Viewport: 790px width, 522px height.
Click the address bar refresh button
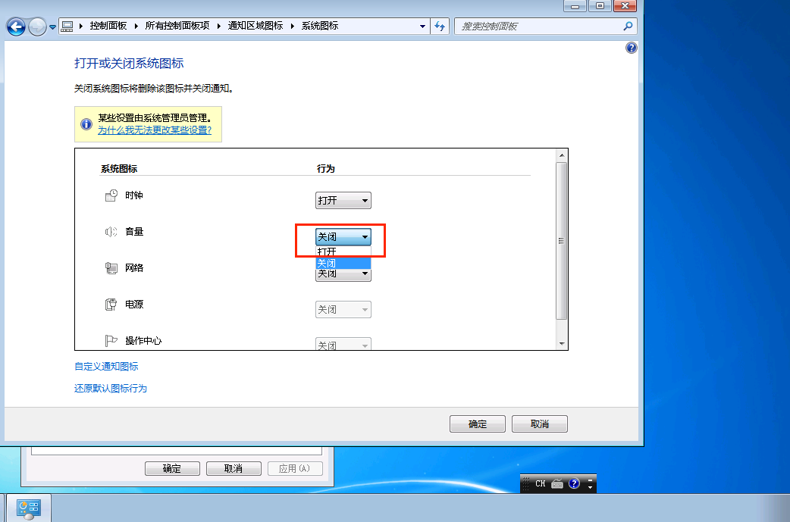[440, 26]
